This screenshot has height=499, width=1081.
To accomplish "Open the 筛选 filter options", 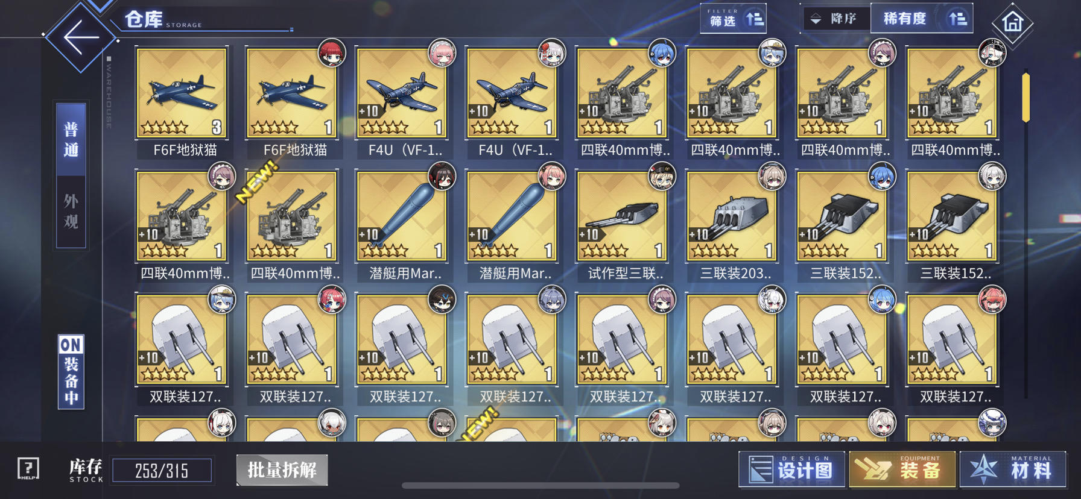I will (733, 19).
